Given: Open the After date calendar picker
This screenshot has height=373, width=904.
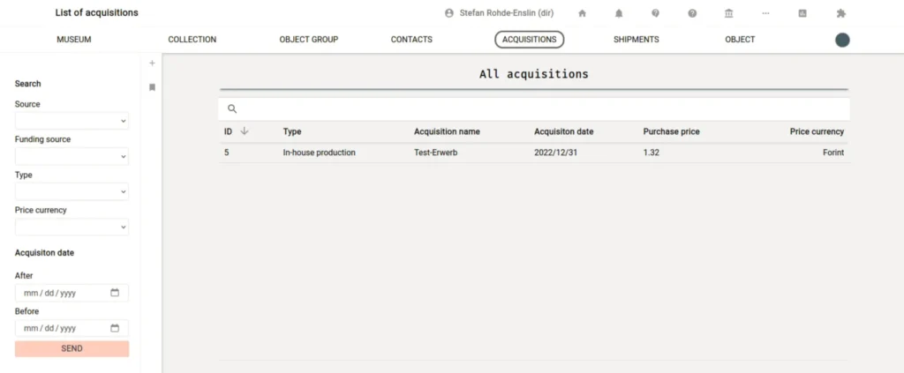Looking at the screenshot, I should point(115,293).
